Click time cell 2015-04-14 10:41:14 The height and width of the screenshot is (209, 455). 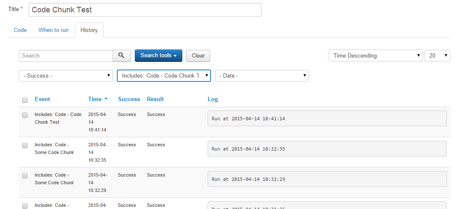[x=98, y=122]
